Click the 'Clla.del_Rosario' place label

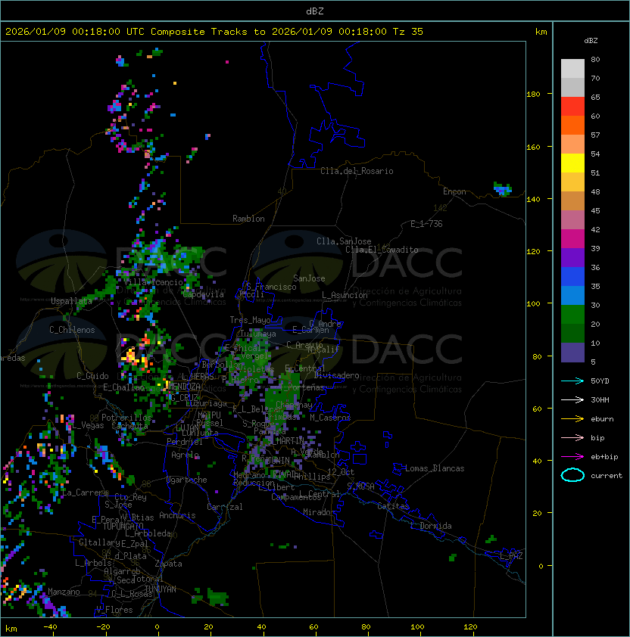357,171
